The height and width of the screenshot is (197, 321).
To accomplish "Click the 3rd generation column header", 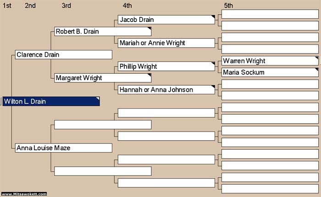I will 66,5.
